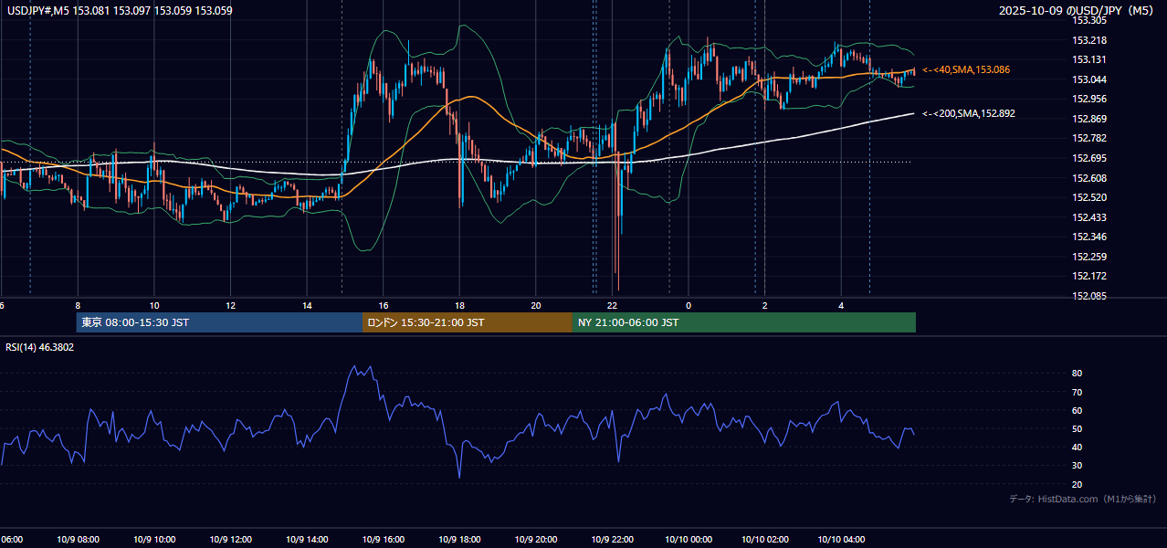Click price axis label 152.956
The width and height of the screenshot is (1167, 548).
[1088, 99]
